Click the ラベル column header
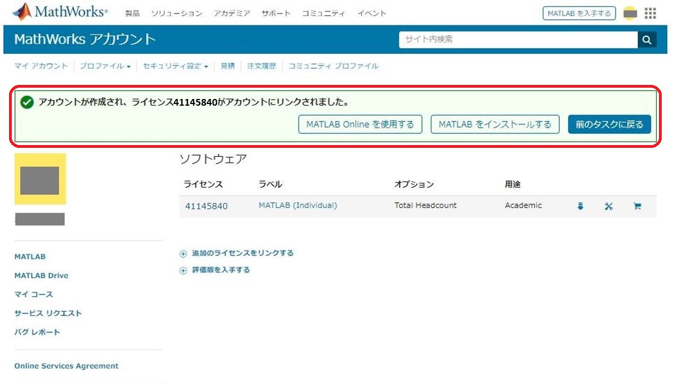This screenshot has height=384, width=673. coord(270,185)
